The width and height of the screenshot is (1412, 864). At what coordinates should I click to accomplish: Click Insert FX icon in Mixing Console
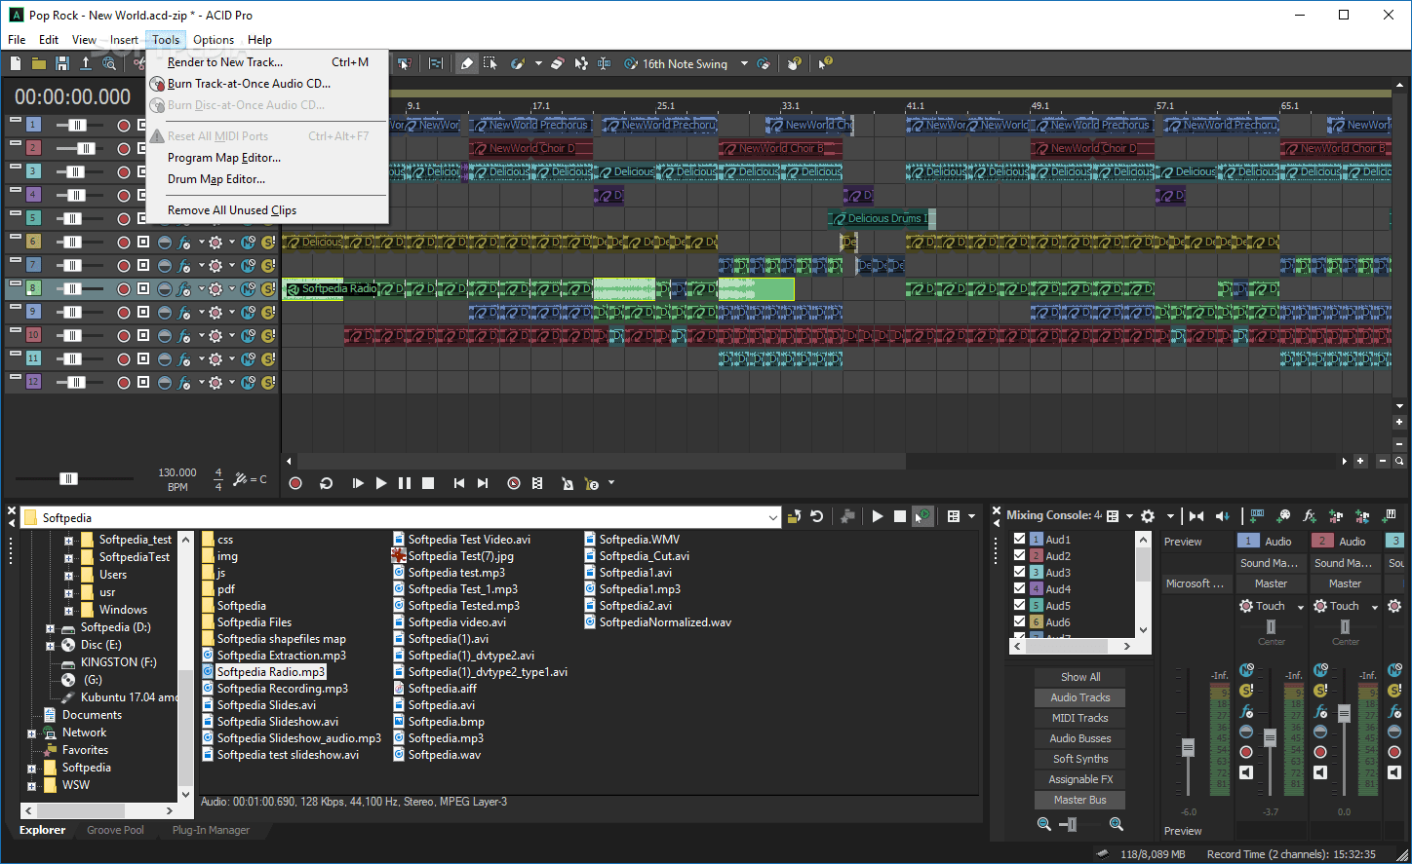(1310, 516)
